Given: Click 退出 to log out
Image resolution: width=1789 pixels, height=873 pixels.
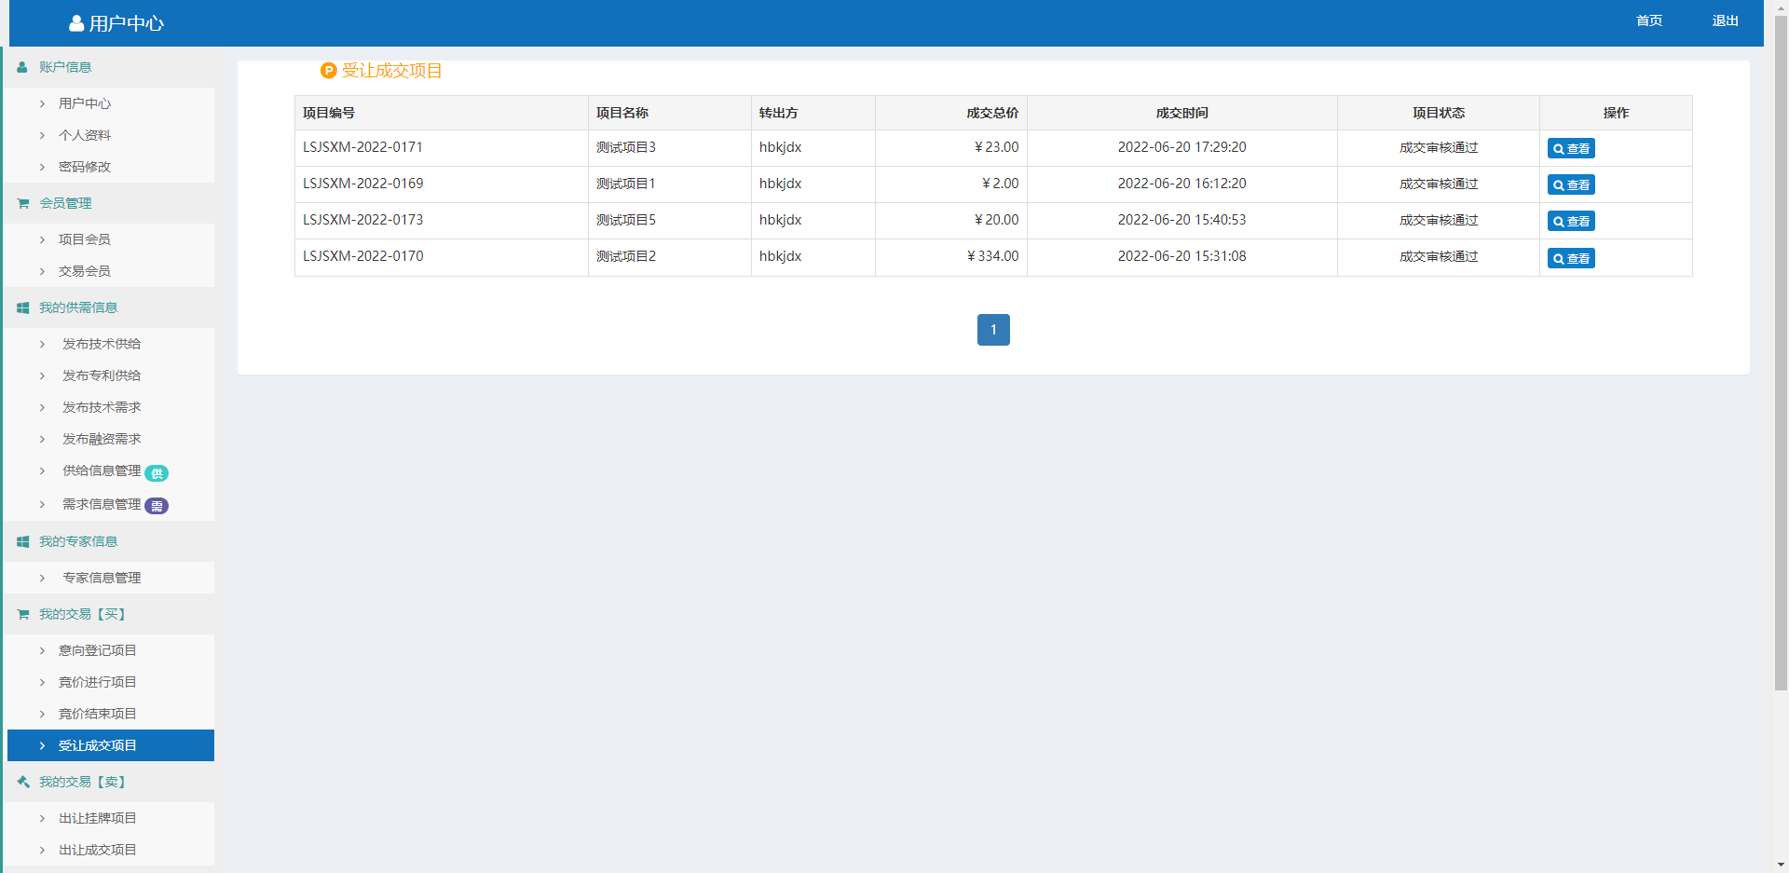Looking at the screenshot, I should [1725, 20].
